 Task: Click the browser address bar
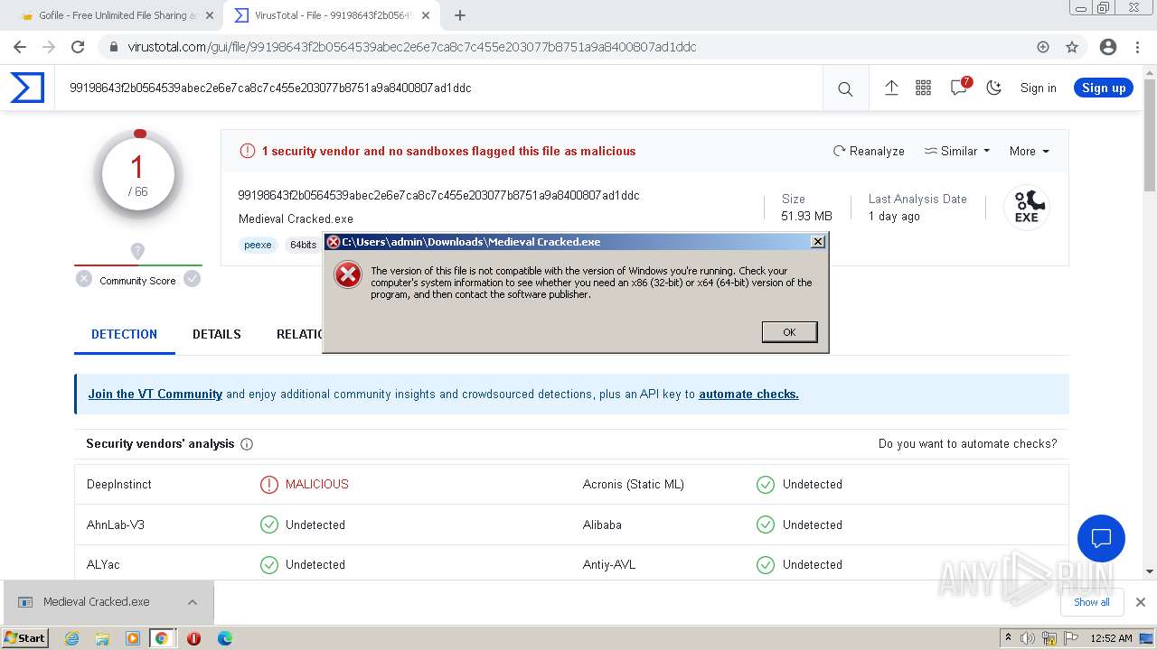tap(578, 47)
